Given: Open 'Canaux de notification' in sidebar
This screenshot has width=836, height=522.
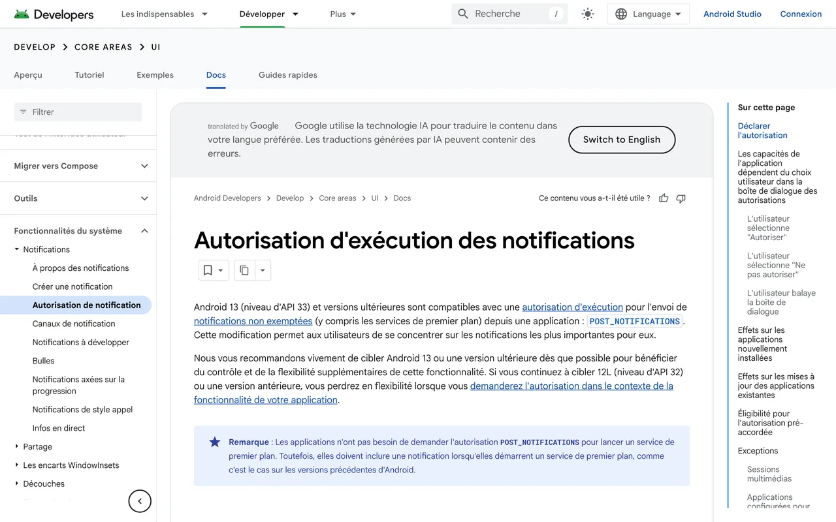Looking at the screenshot, I should 74,324.
